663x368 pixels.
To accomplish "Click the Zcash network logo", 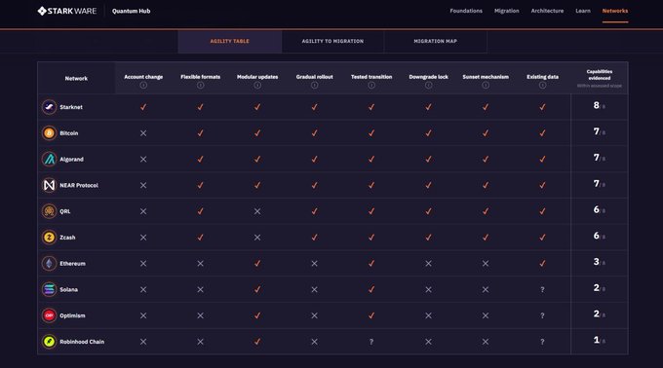I will (x=49, y=238).
